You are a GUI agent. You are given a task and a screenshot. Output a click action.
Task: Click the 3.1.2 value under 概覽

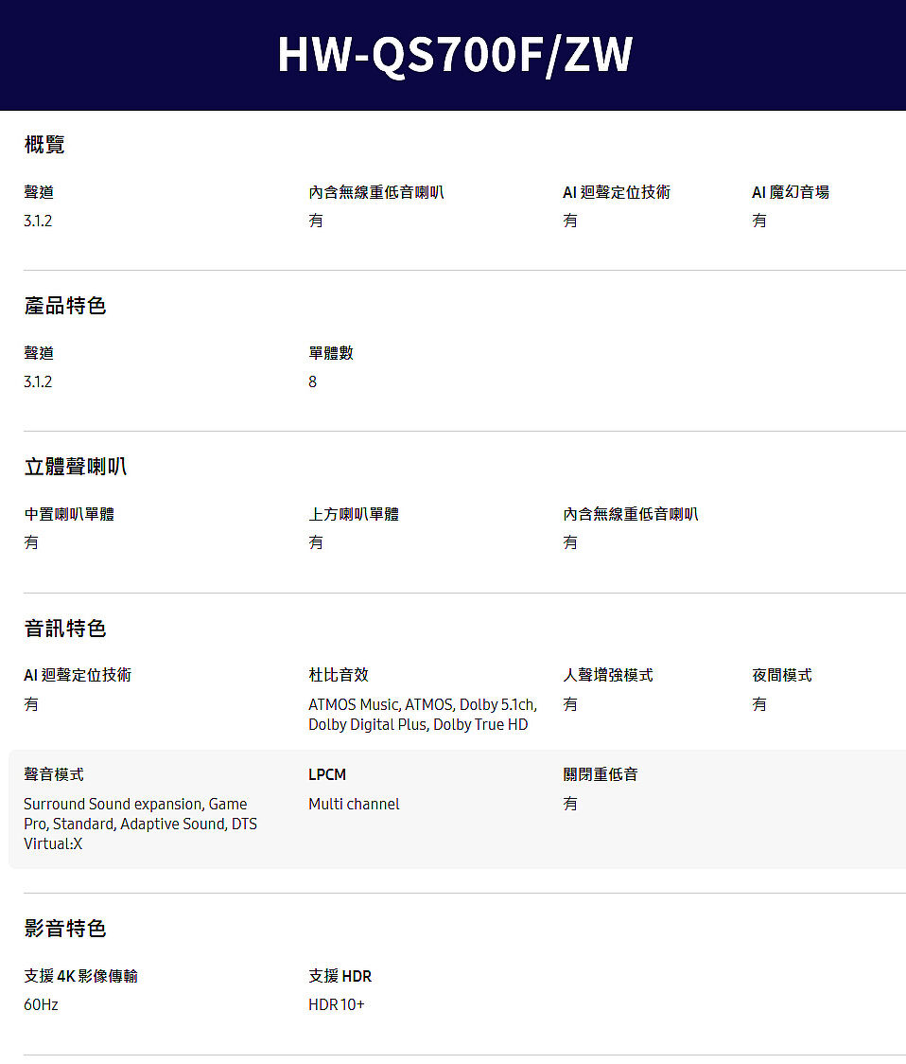[x=38, y=221]
